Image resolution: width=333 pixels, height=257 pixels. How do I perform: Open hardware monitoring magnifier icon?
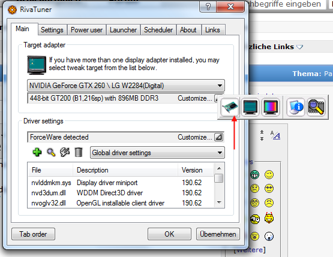point(316,107)
